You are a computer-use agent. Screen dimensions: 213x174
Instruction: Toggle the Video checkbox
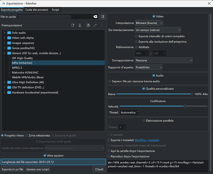(154, 16)
